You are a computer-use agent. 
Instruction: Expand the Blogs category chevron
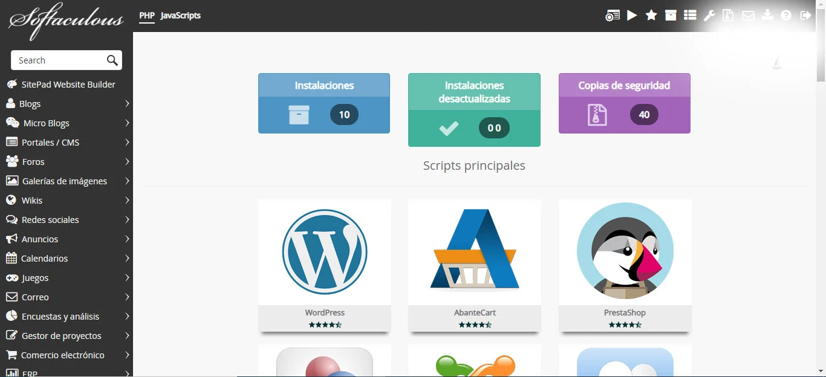pyautogui.click(x=127, y=103)
